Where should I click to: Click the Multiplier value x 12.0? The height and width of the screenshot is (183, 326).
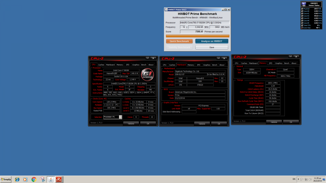(111, 105)
